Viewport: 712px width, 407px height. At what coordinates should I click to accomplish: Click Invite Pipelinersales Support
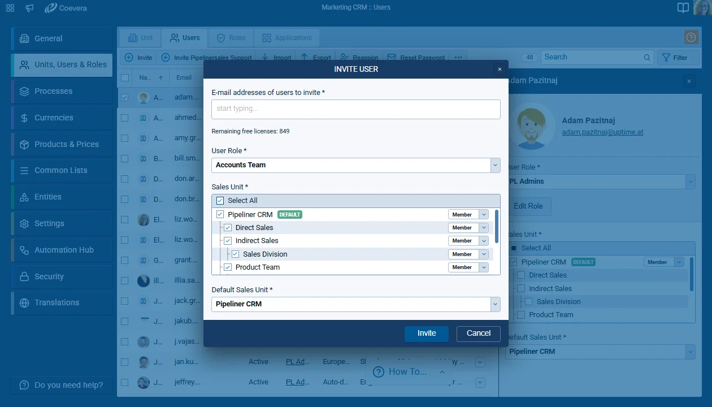[x=207, y=58]
